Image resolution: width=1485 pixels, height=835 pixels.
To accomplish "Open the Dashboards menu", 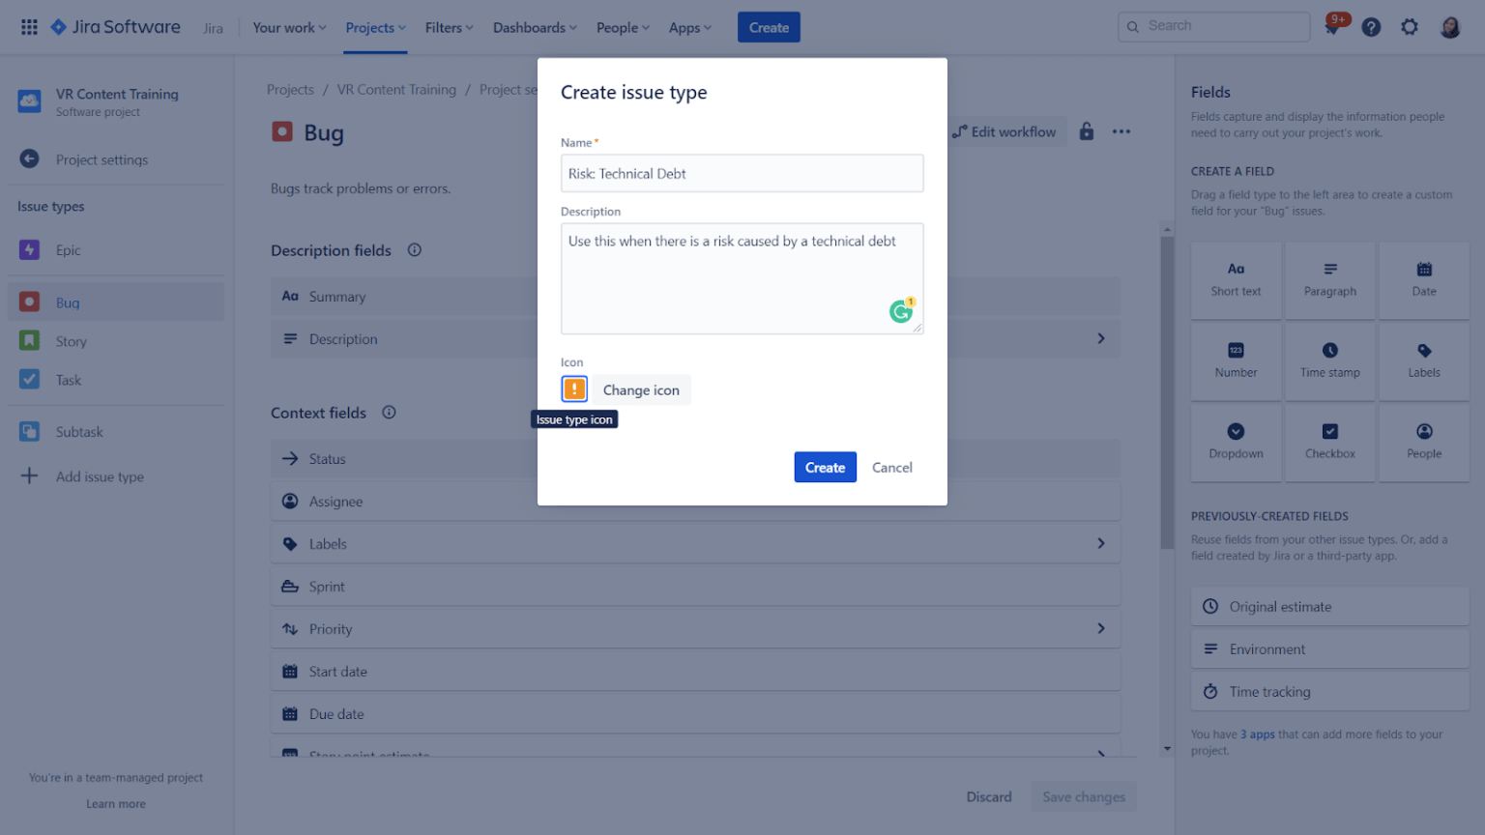I will click(534, 27).
